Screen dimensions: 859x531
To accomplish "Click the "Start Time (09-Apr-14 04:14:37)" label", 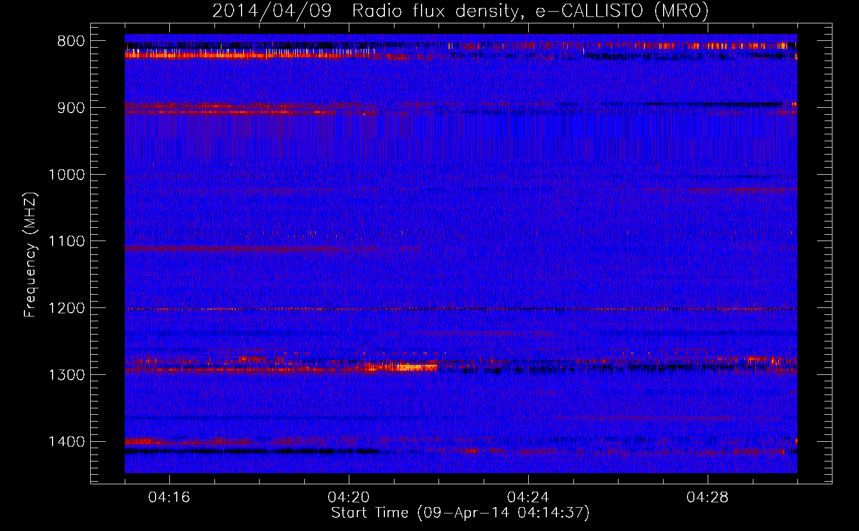I will tap(460, 512).
